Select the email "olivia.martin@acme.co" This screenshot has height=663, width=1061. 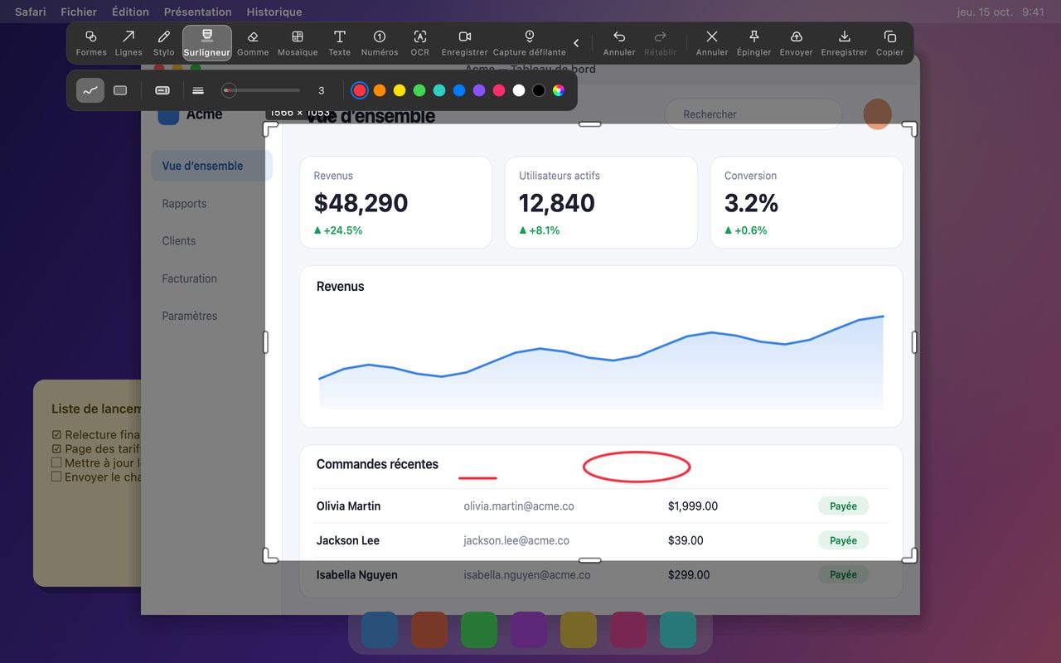tap(519, 506)
